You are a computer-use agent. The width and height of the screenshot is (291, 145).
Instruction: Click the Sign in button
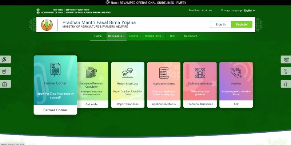pos(220,24)
